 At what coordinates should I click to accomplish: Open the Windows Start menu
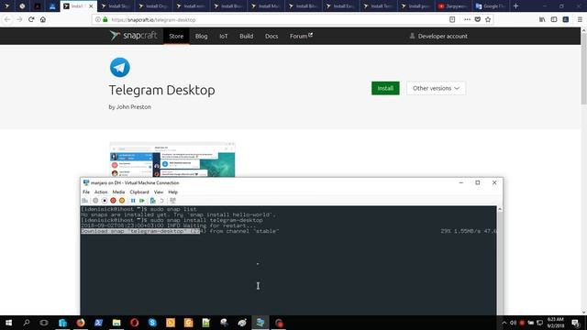tap(8, 323)
